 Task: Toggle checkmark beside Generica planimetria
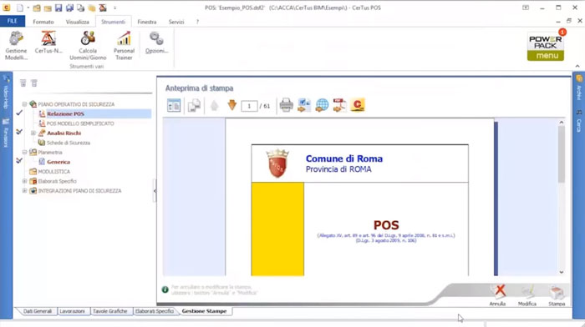coord(19,160)
